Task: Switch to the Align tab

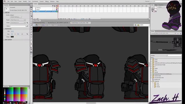Action: pos(156,5)
